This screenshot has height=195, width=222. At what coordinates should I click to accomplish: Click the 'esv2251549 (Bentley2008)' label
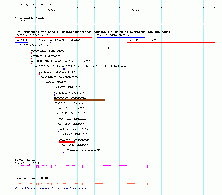pos(57,72)
